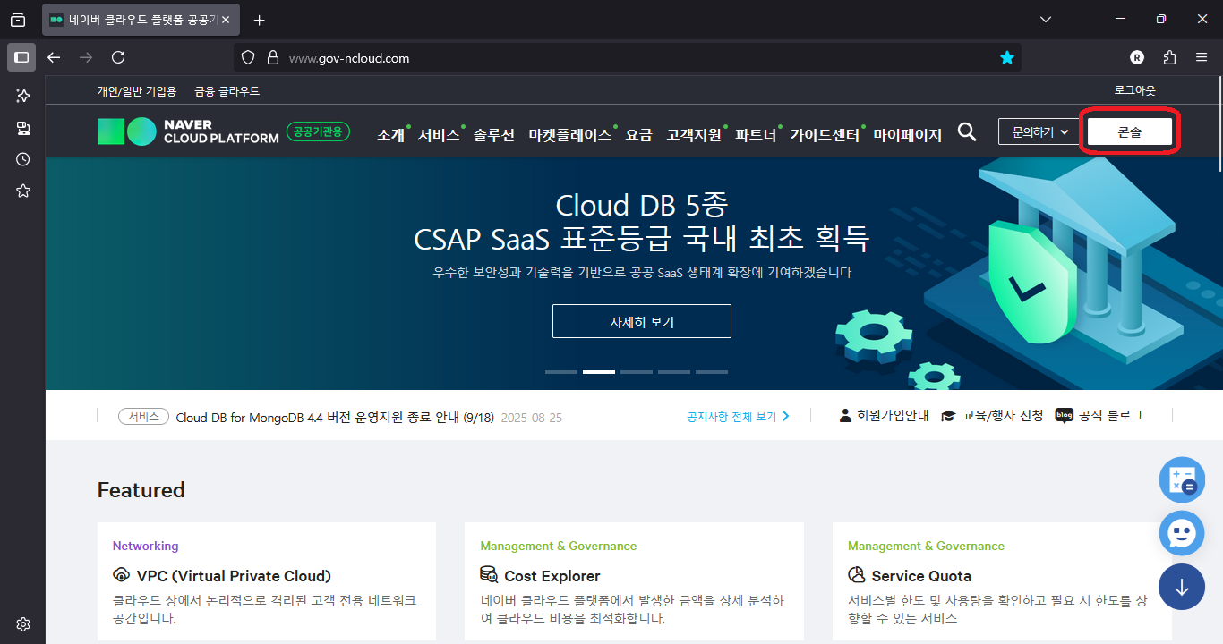The width and height of the screenshot is (1223, 644).
Task: Open the 솔루션 menu
Action: (494, 135)
